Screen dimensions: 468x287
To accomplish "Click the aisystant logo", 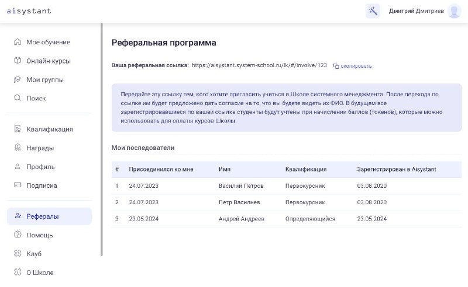I will pyautogui.click(x=29, y=11).
